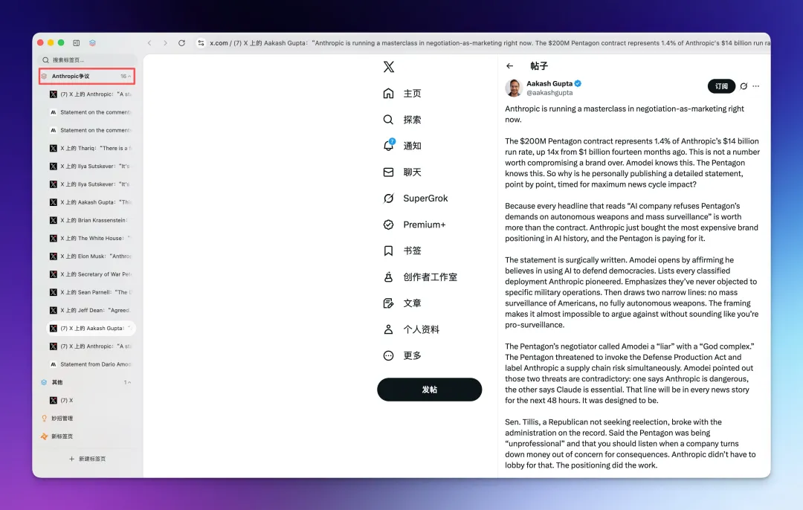Click the 搜索标签页 search field
803x510 pixels.
coord(88,59)
